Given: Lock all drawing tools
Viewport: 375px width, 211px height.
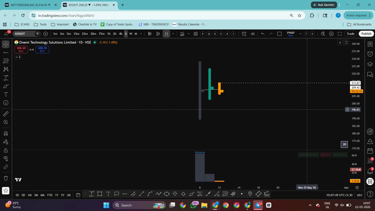Looking at the screenshot, I should [6, 150].
